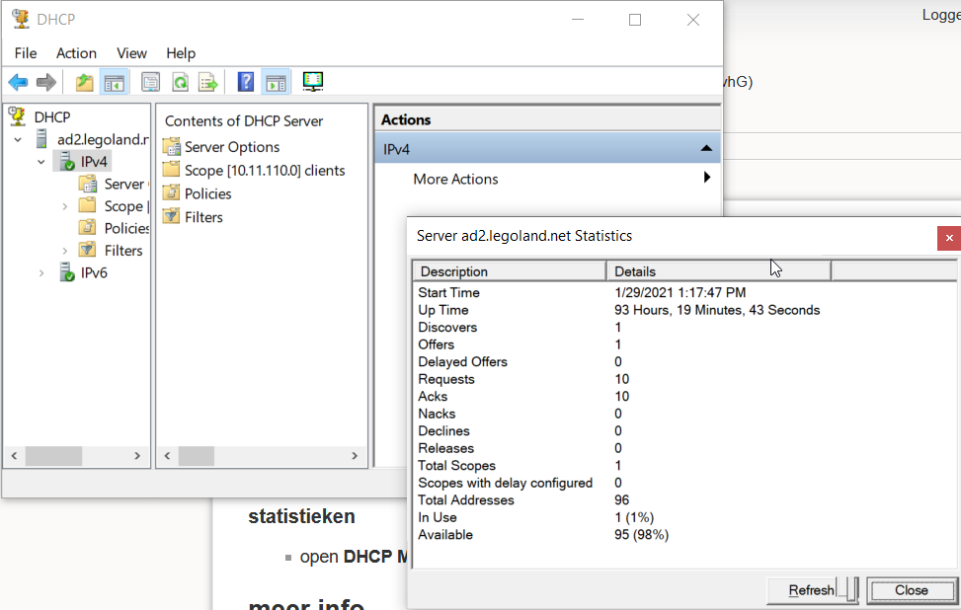This screenshot has height=610, width=961.
Task: Click the Up One Level folder icon
Action: (85, 83)
